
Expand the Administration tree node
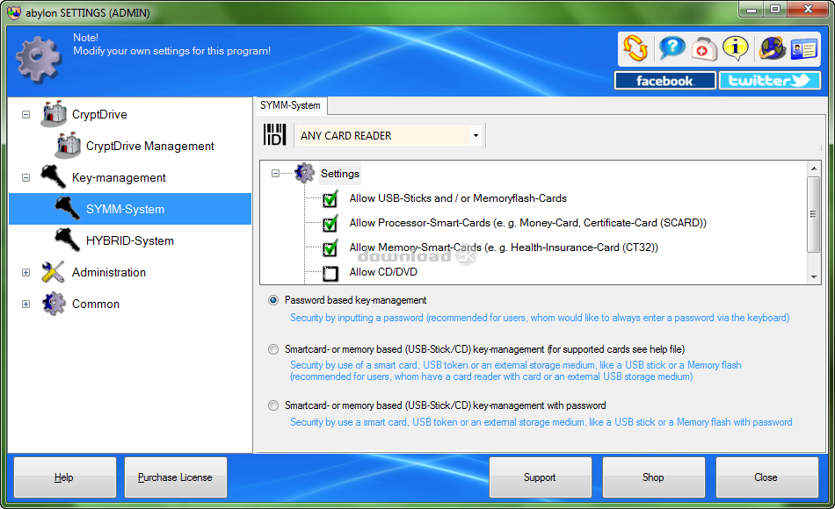[x=25, y=272]
